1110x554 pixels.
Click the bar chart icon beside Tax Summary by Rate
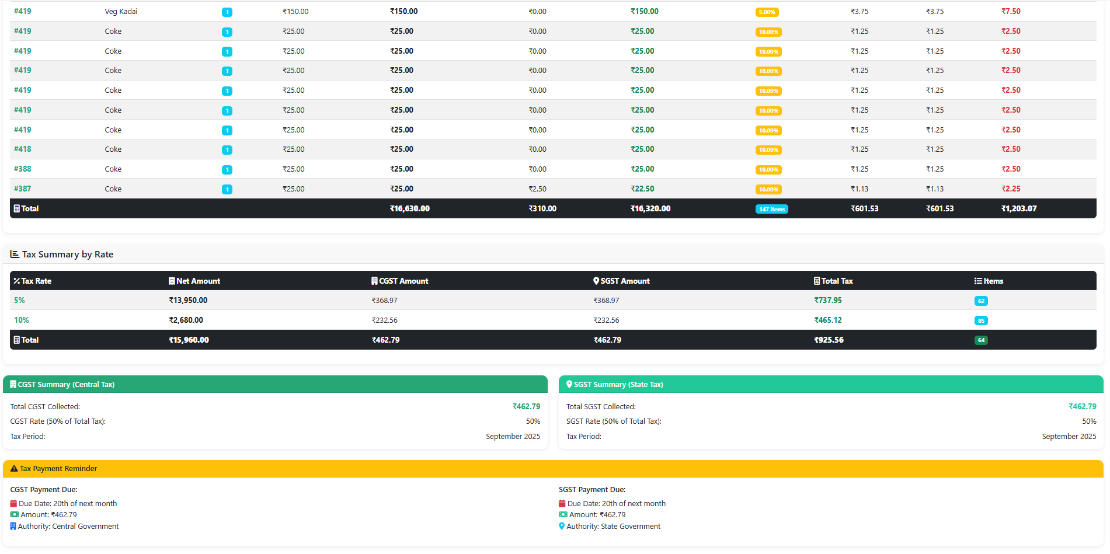point(15,254)
